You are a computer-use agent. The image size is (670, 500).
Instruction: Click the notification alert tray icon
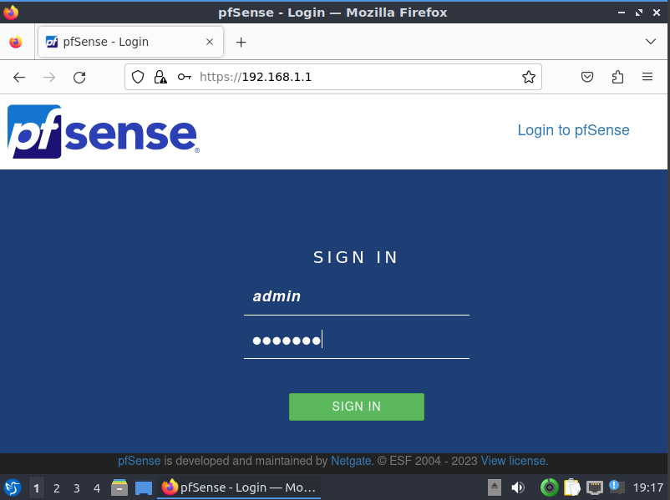pos(617,487)
